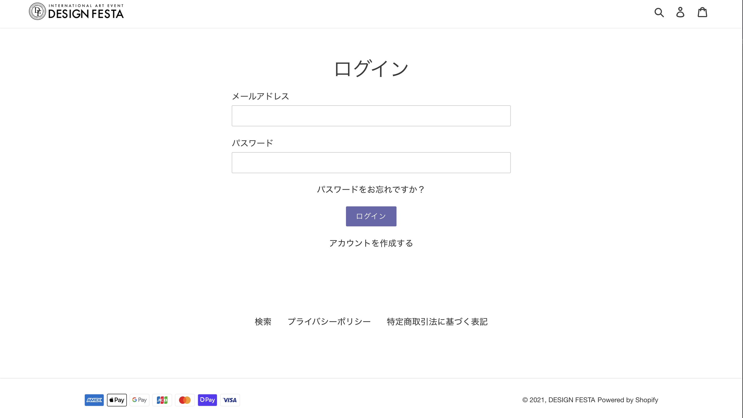Click the Powered by Shopify link

628,400
